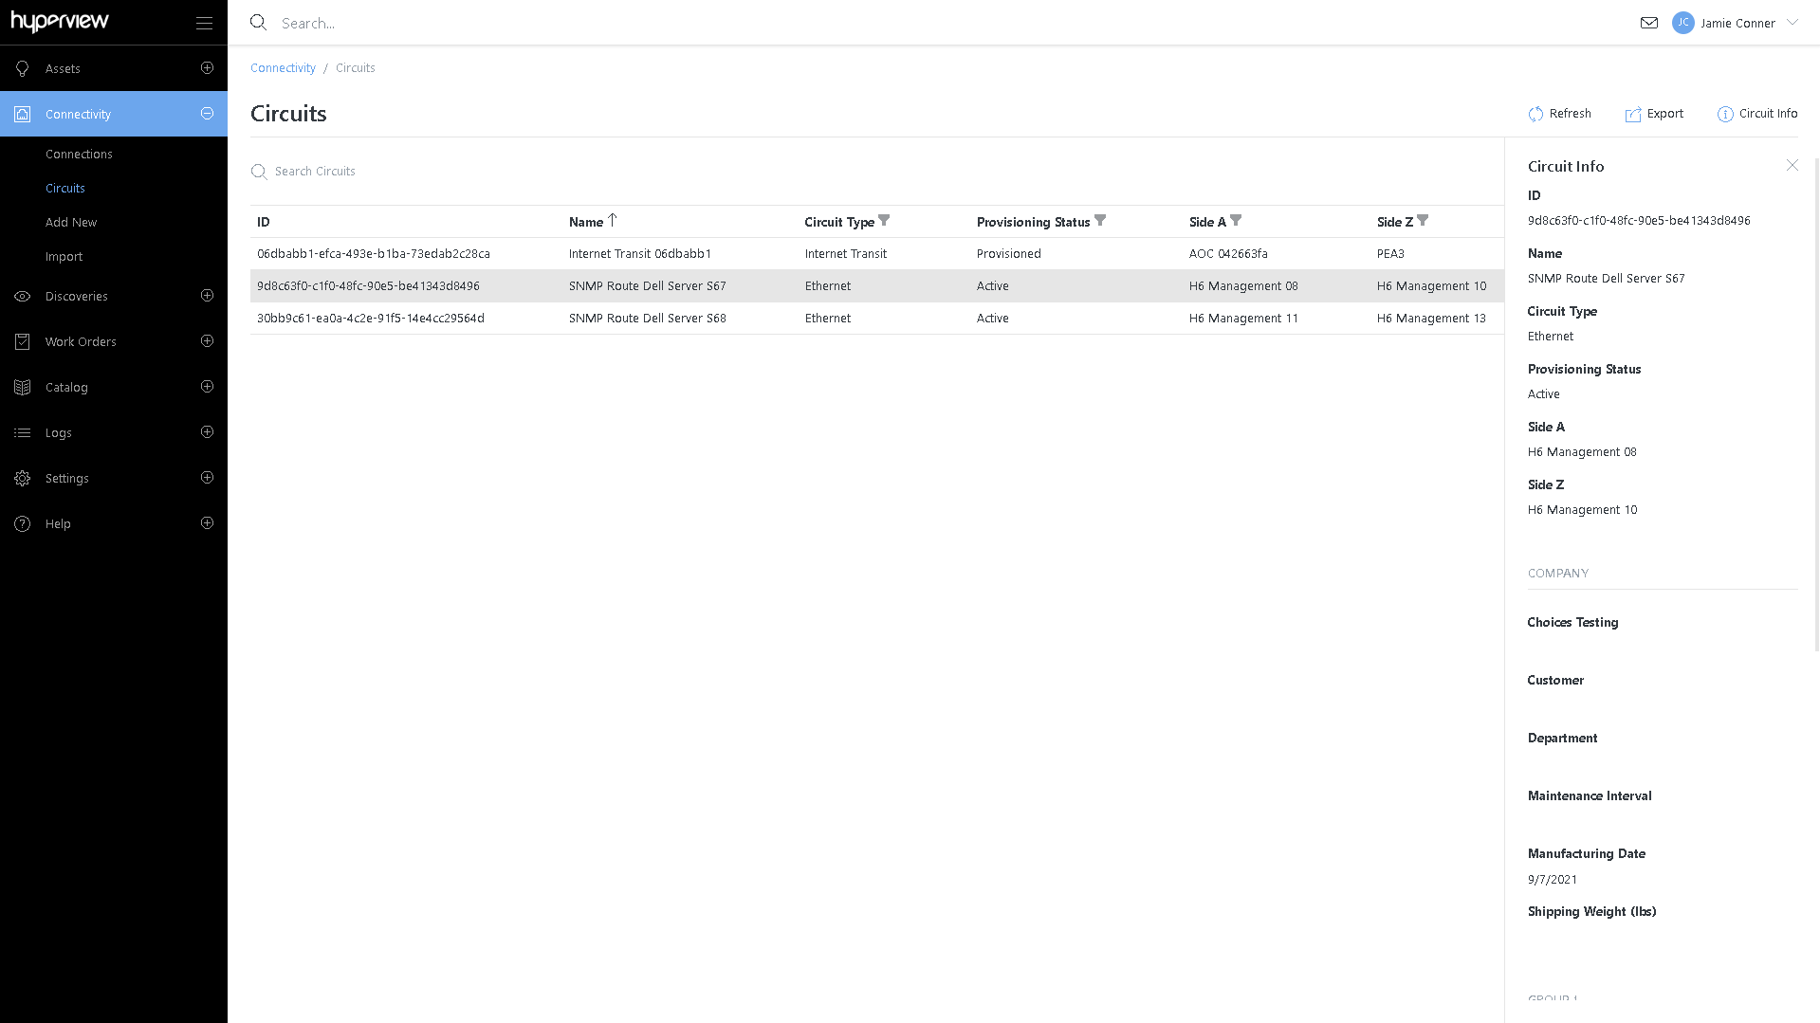Open the Logs sidebar icon

pyautogui.click(x=22, y=432)
